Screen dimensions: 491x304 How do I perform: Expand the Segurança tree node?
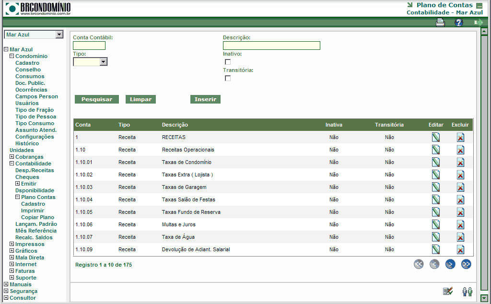[6, 291]
